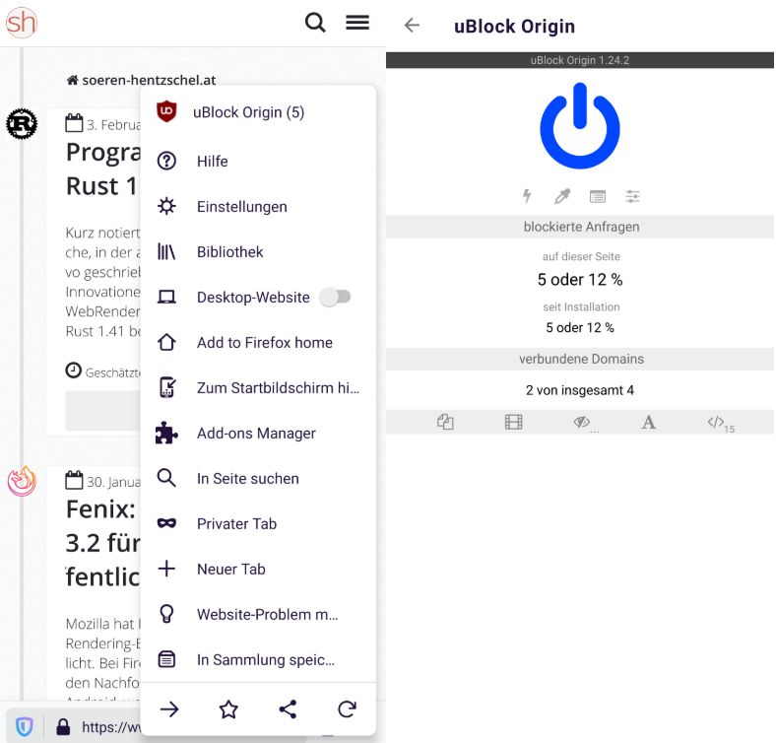Click soeren-hentzschel.at breadcrumb link
This screenshot has height=743, width=776.
click(149, 80)
